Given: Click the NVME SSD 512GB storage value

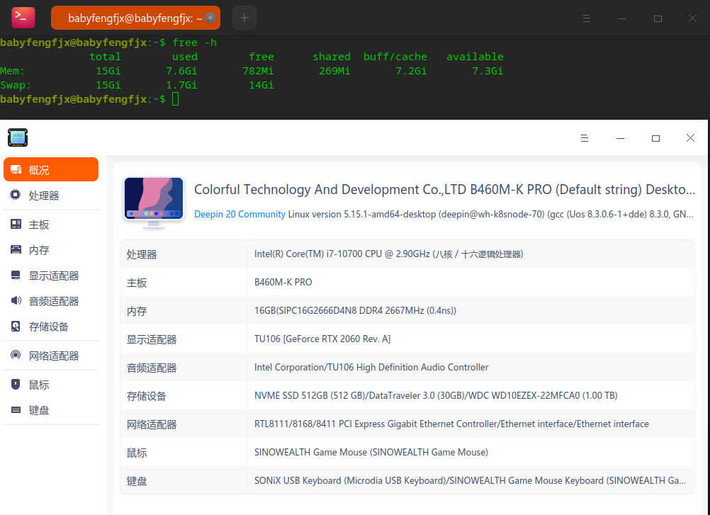Looking at the screenshot, I should [x=436, y=395].
